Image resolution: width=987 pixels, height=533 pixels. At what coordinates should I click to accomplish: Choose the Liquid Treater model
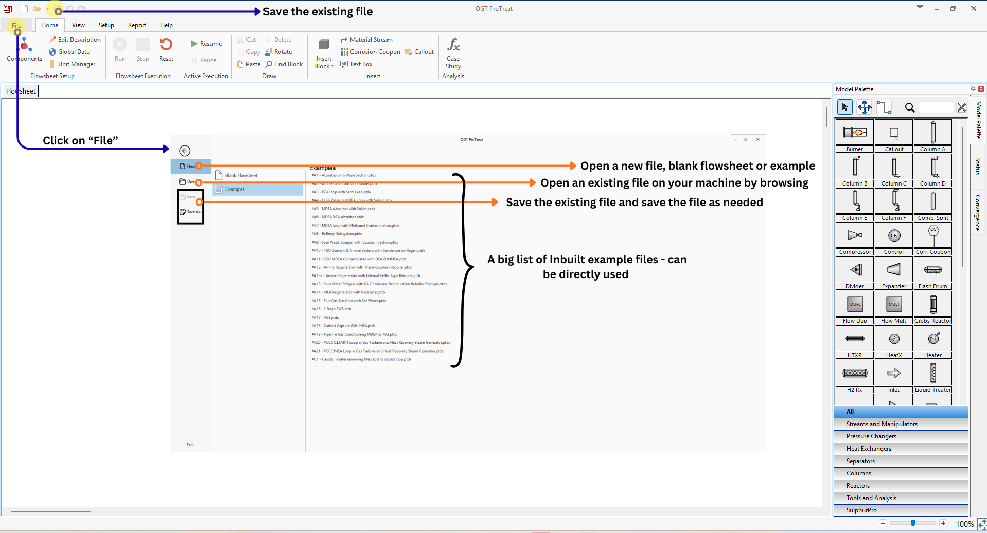932,373
